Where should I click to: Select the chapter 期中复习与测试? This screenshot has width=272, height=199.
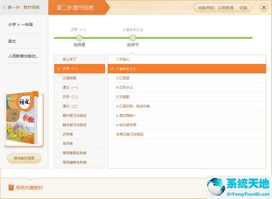[x=79, y=116]
